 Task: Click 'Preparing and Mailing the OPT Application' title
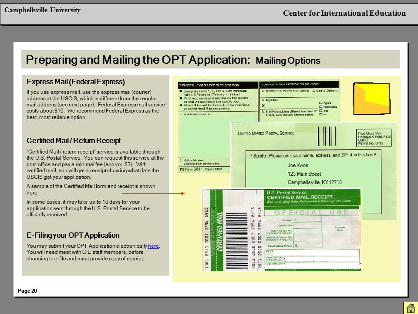(x=138, y=60)
